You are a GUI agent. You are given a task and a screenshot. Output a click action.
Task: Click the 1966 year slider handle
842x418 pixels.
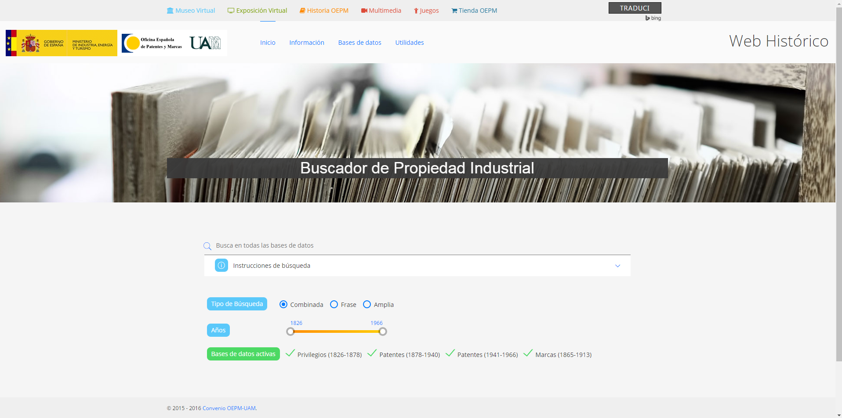[x=383, y=332]
